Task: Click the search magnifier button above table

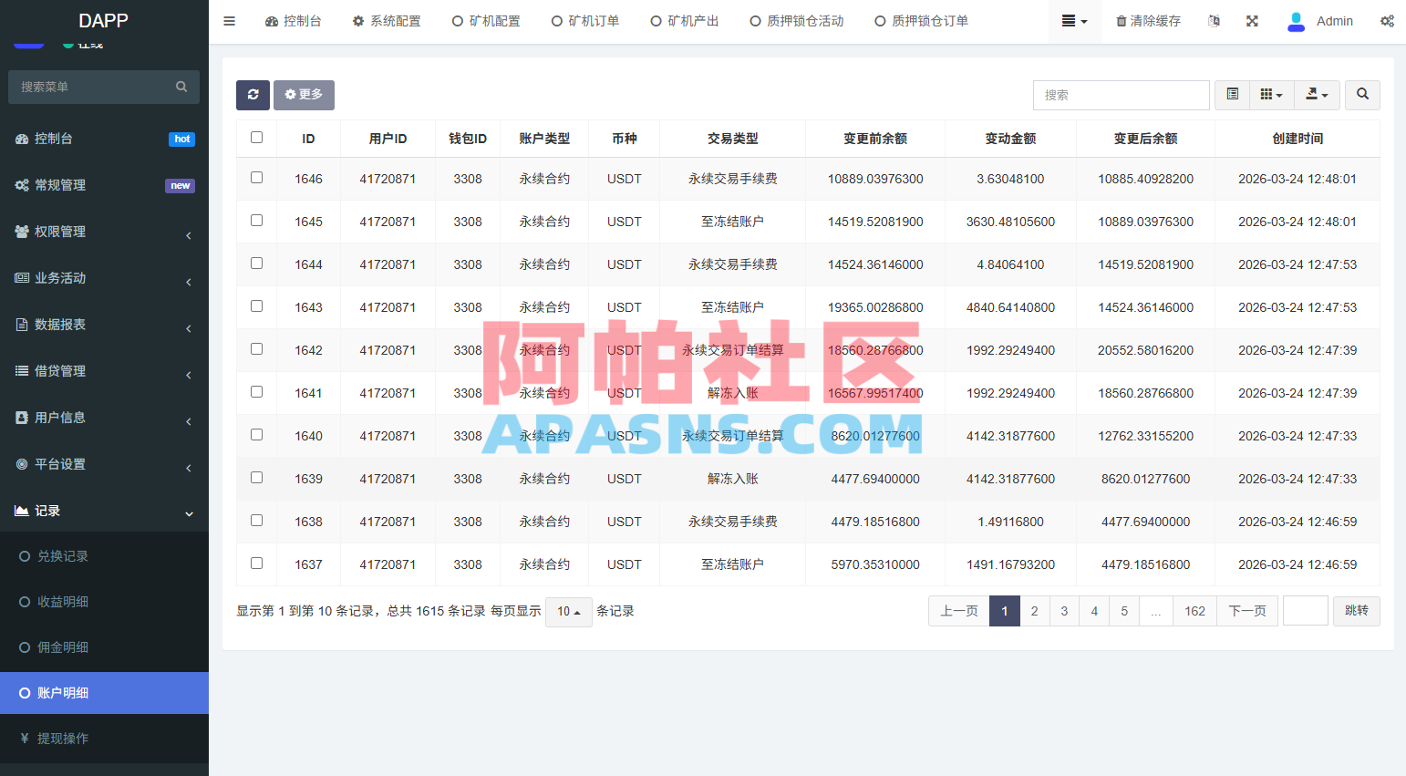Action: [x=1362, y=95]
